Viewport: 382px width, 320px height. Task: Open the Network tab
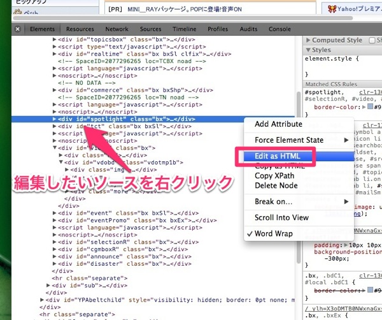click(117, 29)
